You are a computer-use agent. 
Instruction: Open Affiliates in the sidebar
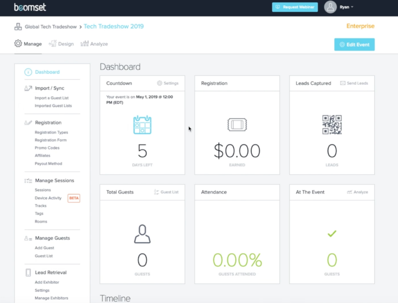click(42, 155)
